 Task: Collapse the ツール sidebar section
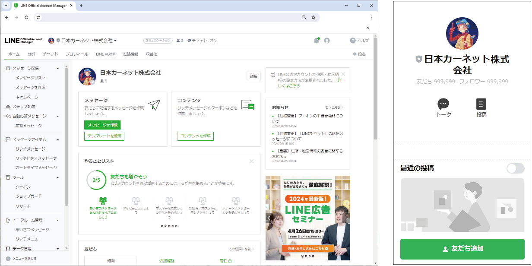[58, 177]
